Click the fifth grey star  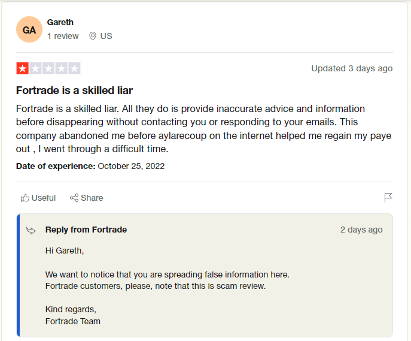tap(74, 68)
